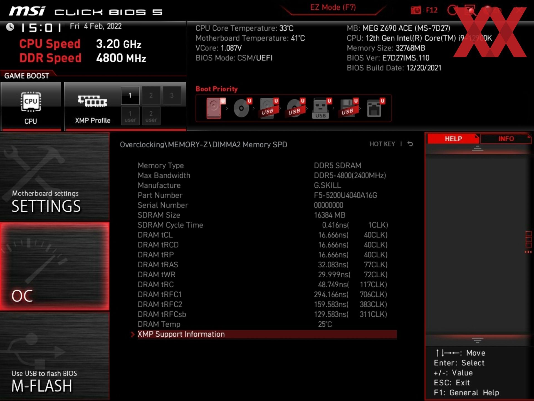Enable XMP profile 3
Viewport: 534px width, 401px height.
[x=172, y=96]
